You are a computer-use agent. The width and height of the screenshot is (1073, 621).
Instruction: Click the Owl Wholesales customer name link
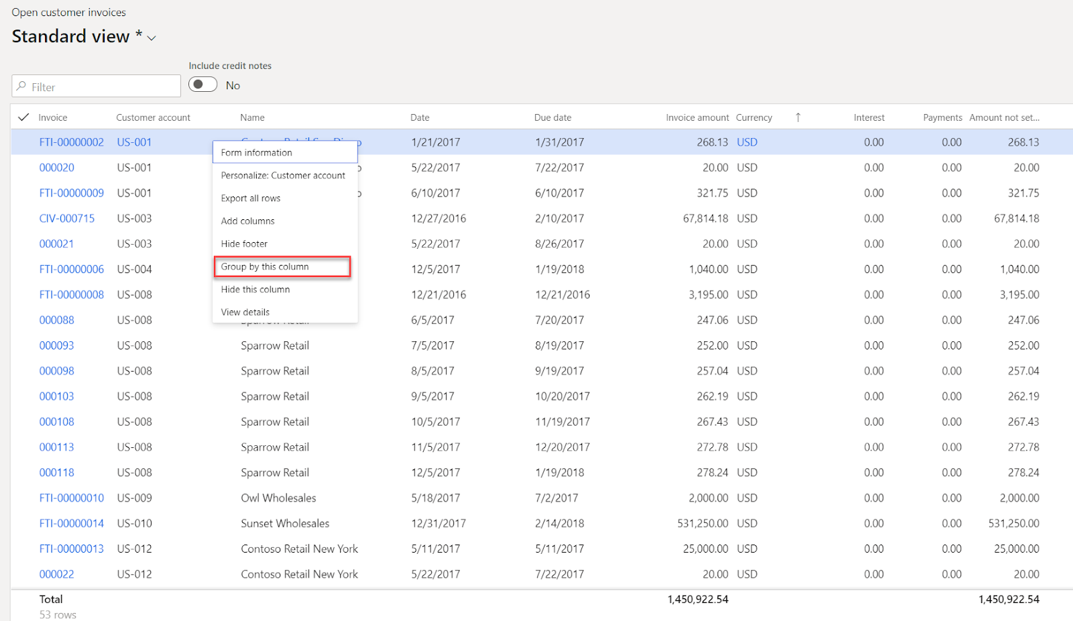(x=278, y=498)
